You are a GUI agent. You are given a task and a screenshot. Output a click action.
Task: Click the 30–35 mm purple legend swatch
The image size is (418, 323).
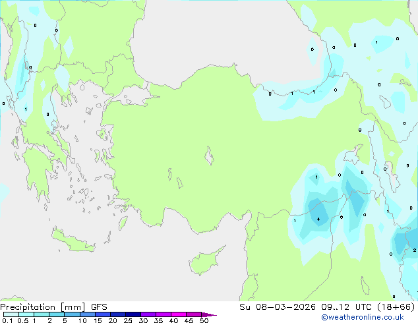tap(148, 314)
